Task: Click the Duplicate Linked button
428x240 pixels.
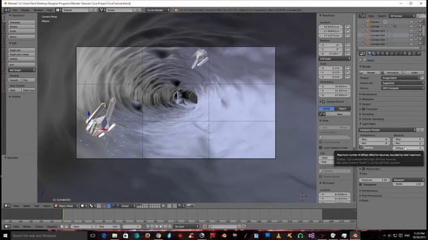Action: [x=21, y=55]
